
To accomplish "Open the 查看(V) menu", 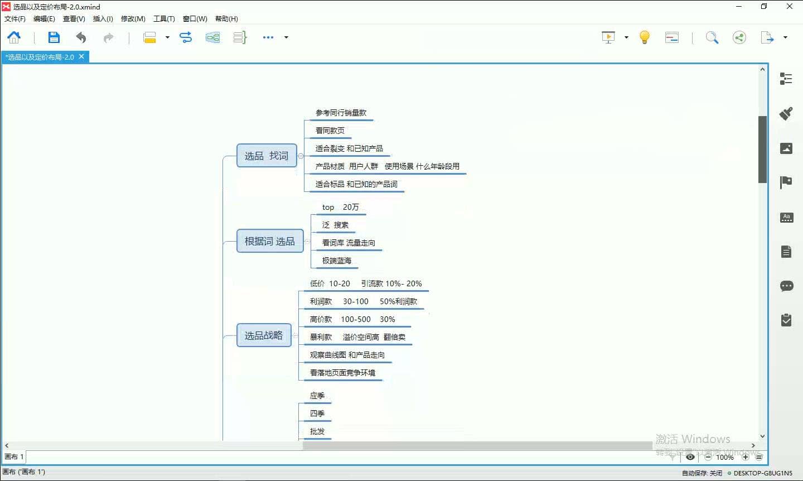I will 74,19.
